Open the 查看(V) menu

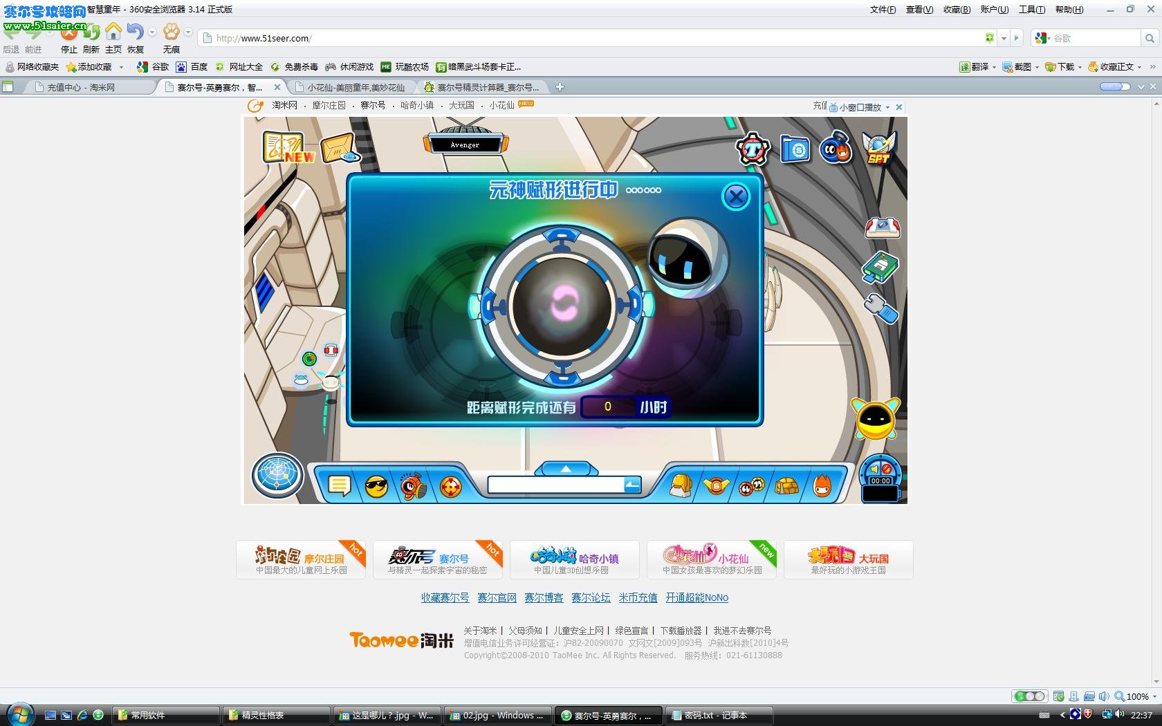click(919, 10)
